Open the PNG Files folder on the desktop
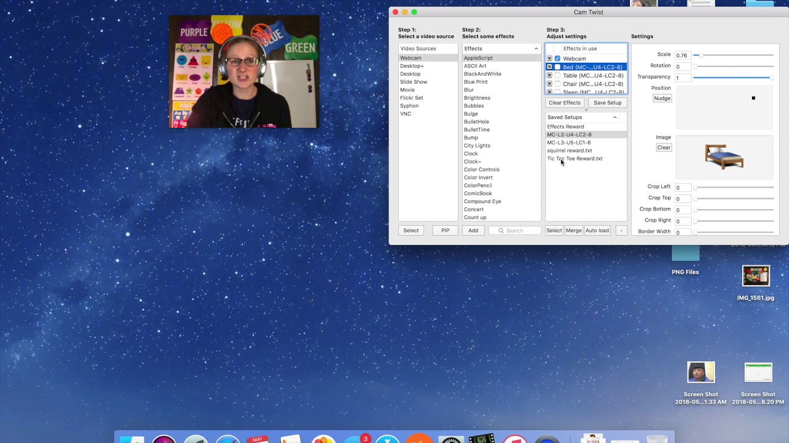Screen dimensions: 789x443 685,260
